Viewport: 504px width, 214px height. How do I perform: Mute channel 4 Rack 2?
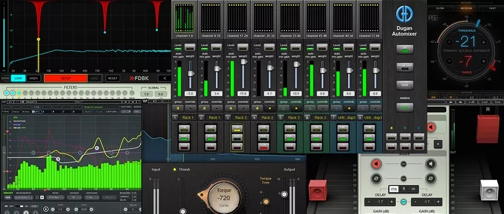264,146
